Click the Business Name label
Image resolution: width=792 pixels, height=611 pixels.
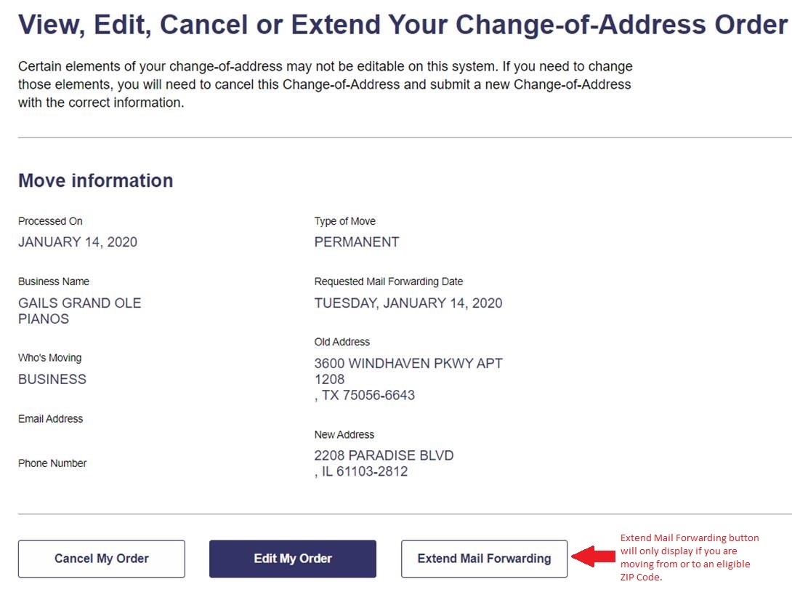coord(54,281)
